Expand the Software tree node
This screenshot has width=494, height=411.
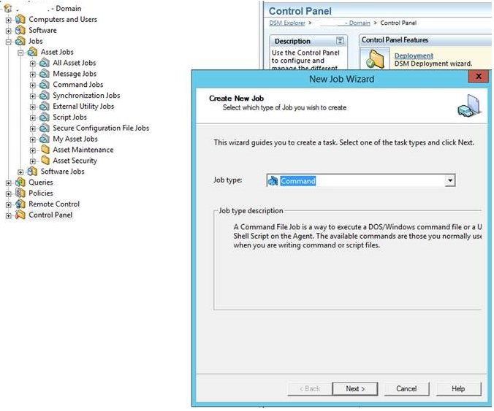[9, 31]
